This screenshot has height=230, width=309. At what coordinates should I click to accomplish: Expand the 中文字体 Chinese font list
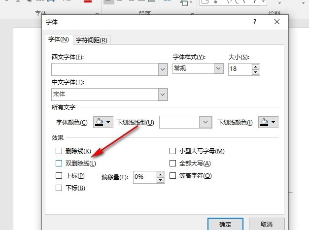point(163,94)
